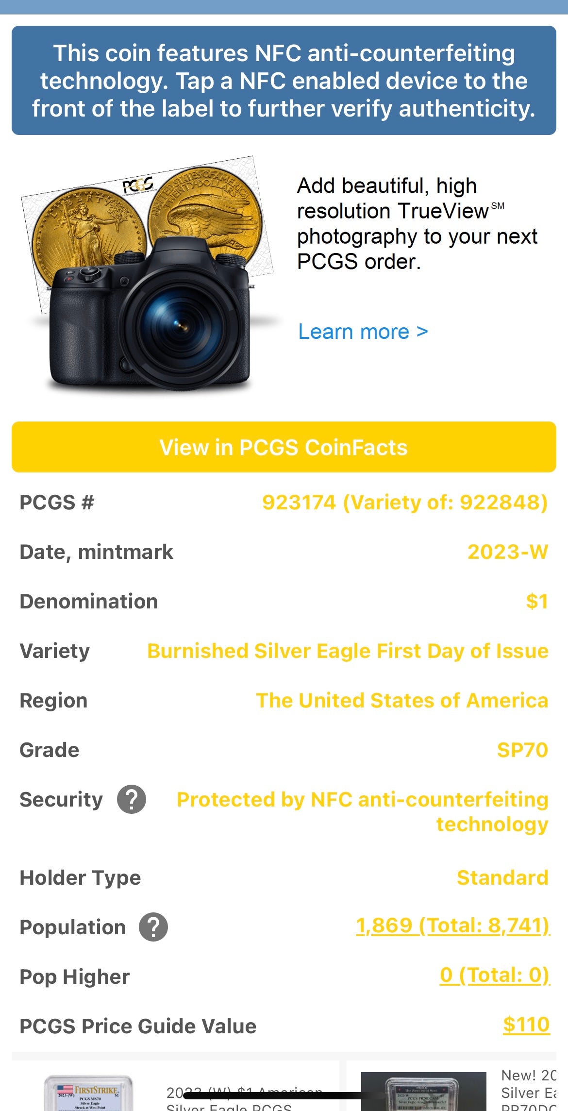Tap the 2023-W date and mintmark value
Image resolution: width=568 pixels, height=1111 pixels.
pos(507,552)
